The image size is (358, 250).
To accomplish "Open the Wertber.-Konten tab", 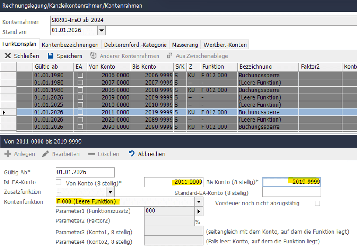I will [x=225, y=45].
